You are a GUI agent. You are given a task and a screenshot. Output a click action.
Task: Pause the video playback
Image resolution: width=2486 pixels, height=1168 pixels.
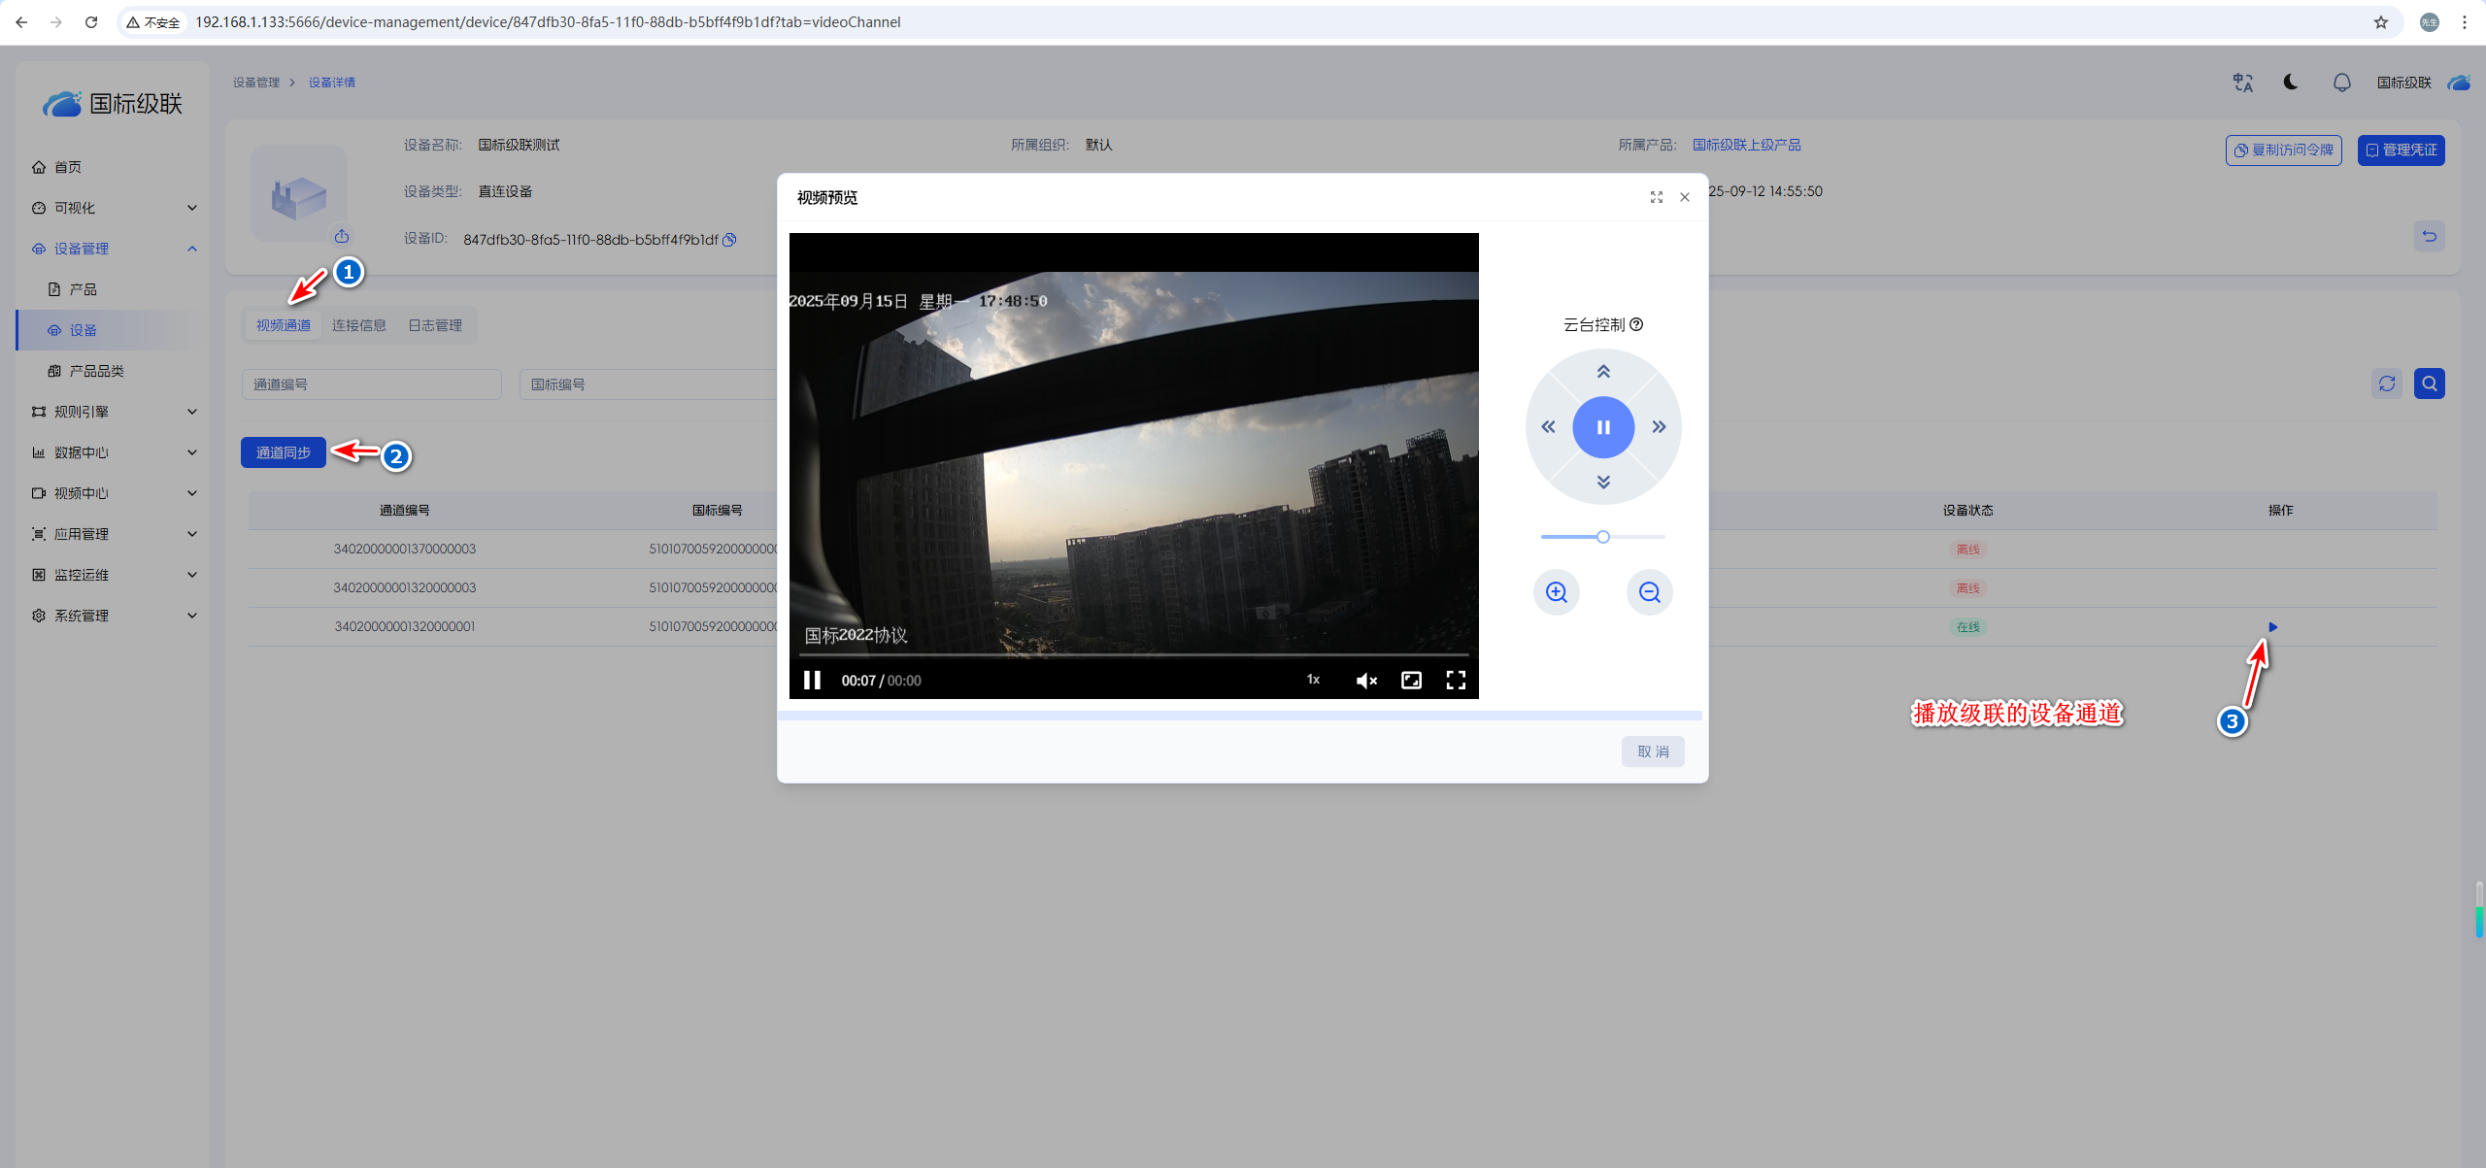[x=812, y=681]
